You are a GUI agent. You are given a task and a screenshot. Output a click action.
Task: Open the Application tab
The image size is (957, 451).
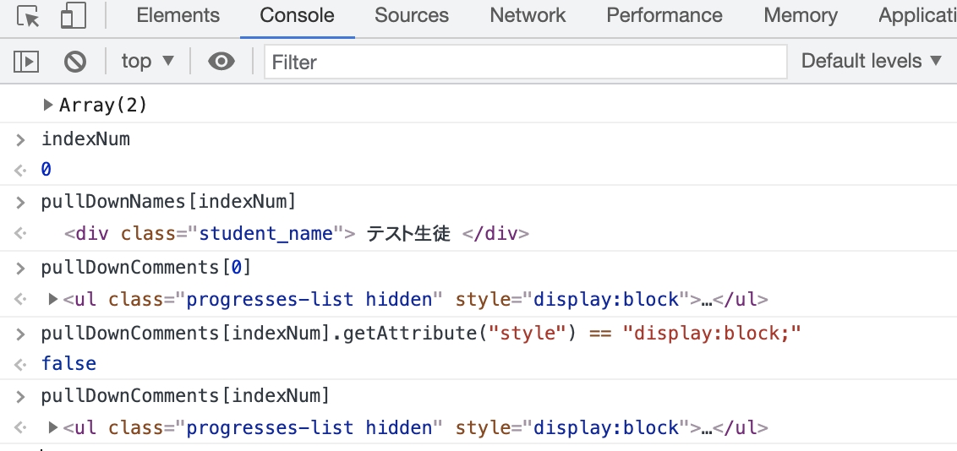917,16
